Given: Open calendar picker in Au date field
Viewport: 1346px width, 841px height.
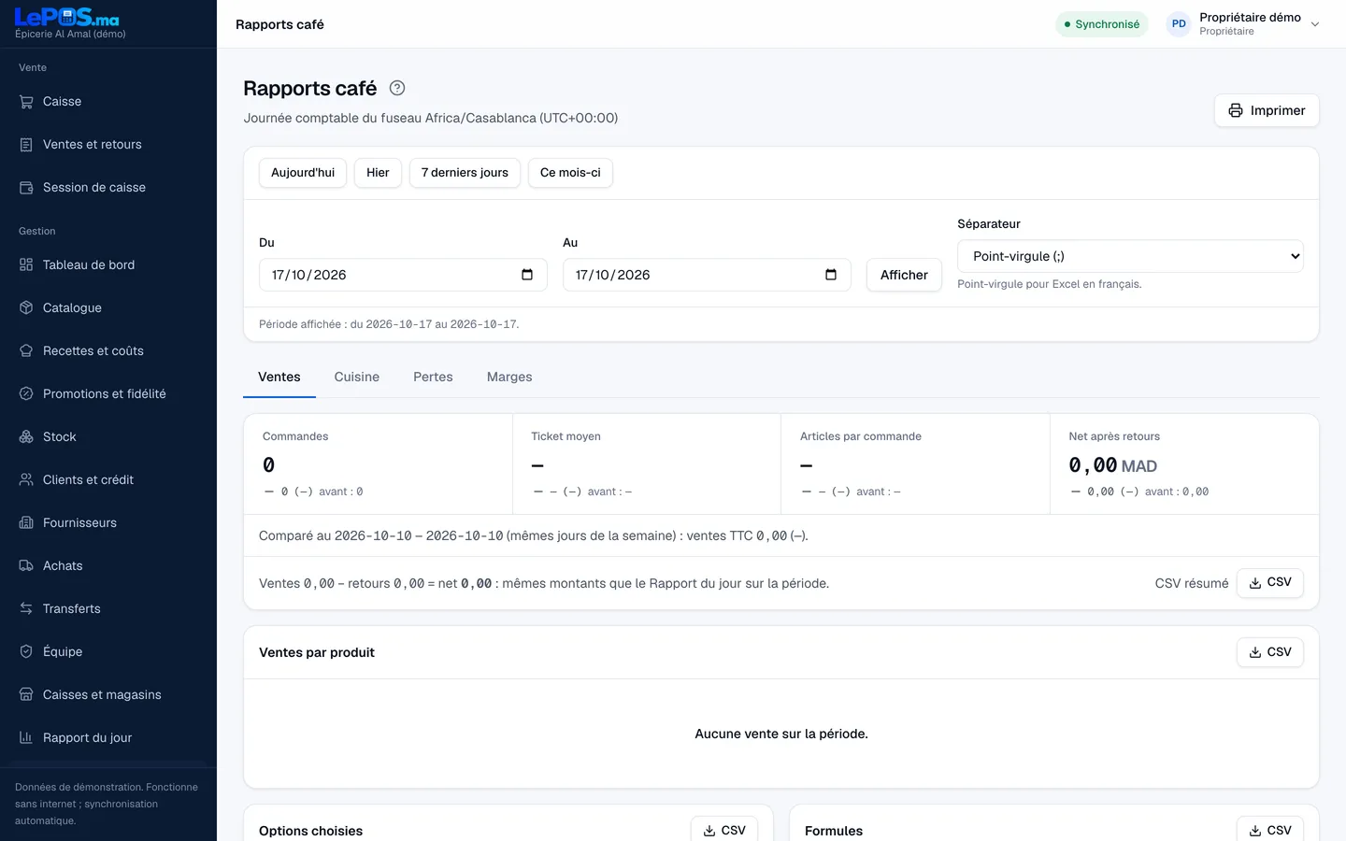Looking at the screenshot, I should click(x=831, y=275).
